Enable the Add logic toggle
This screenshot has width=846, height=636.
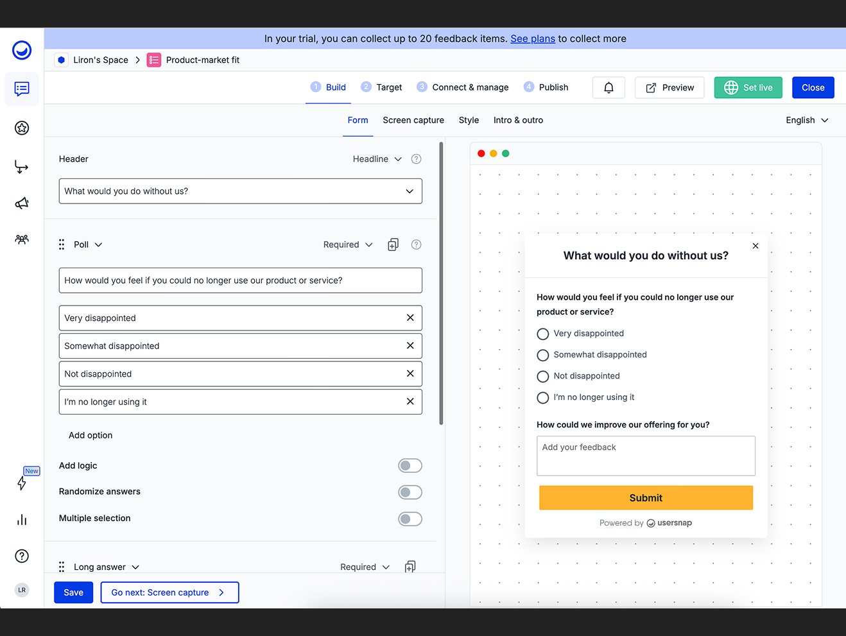click(x=410, y=466)
